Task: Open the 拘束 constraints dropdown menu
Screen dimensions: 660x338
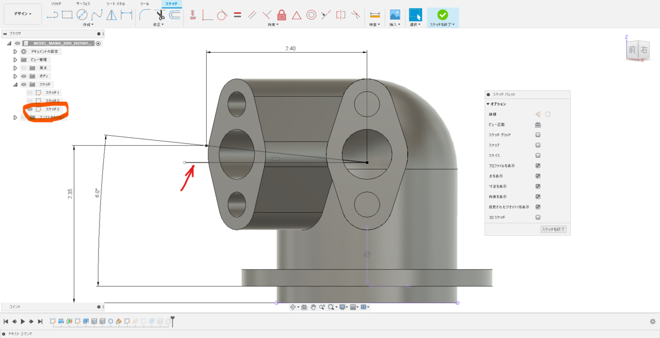Action: [273, 24]
